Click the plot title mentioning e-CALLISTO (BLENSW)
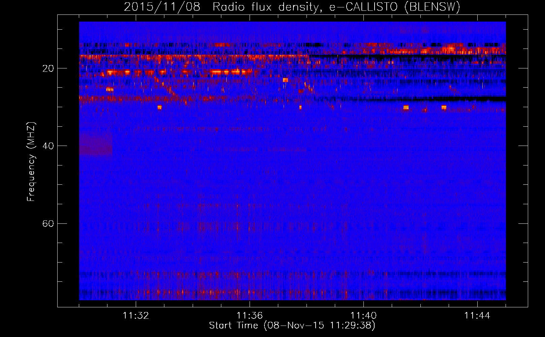 (292, 7)
